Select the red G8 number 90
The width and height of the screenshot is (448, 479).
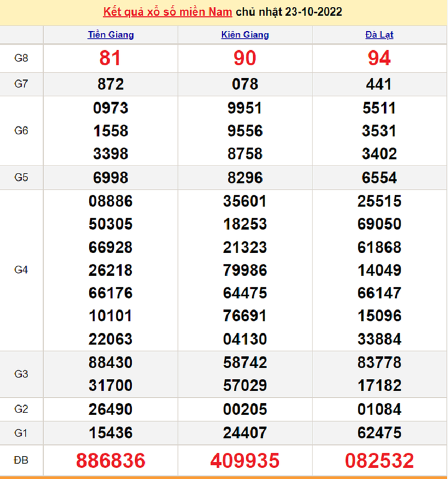245,58
